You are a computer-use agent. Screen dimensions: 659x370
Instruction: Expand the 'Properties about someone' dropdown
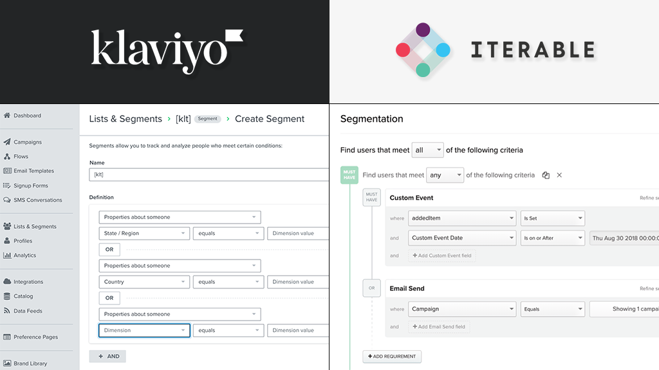tap(180, 216)
